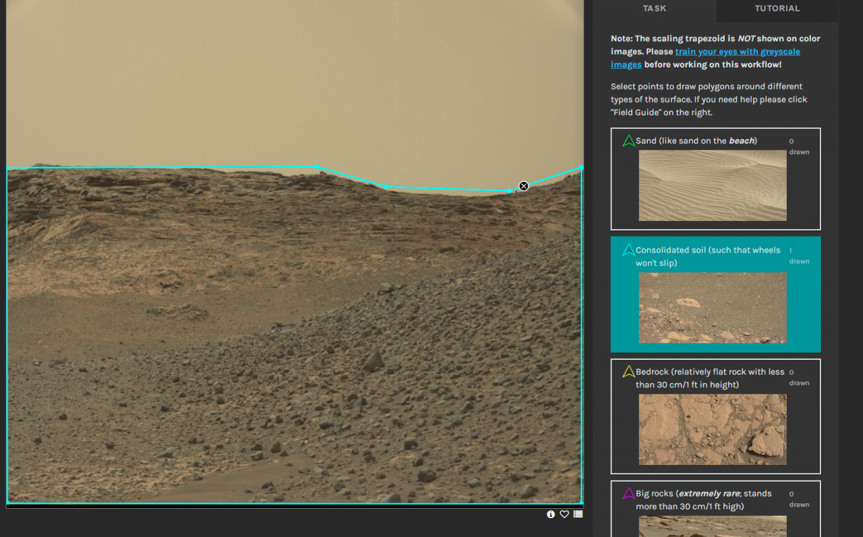Click the Bedrock example image
The image size is (863, 537).
[x=713, y=429]
